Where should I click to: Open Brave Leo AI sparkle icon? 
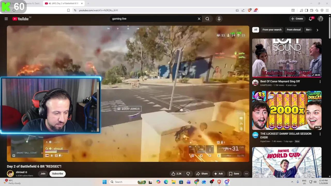coord(317,10)
